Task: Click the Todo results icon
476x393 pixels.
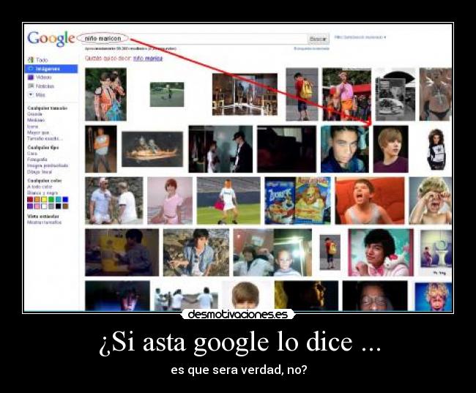Action: click(30, 60)
